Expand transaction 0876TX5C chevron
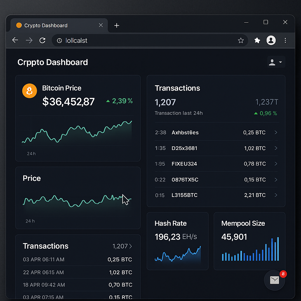This screenshot has height=301, width=301. [276, 180]
